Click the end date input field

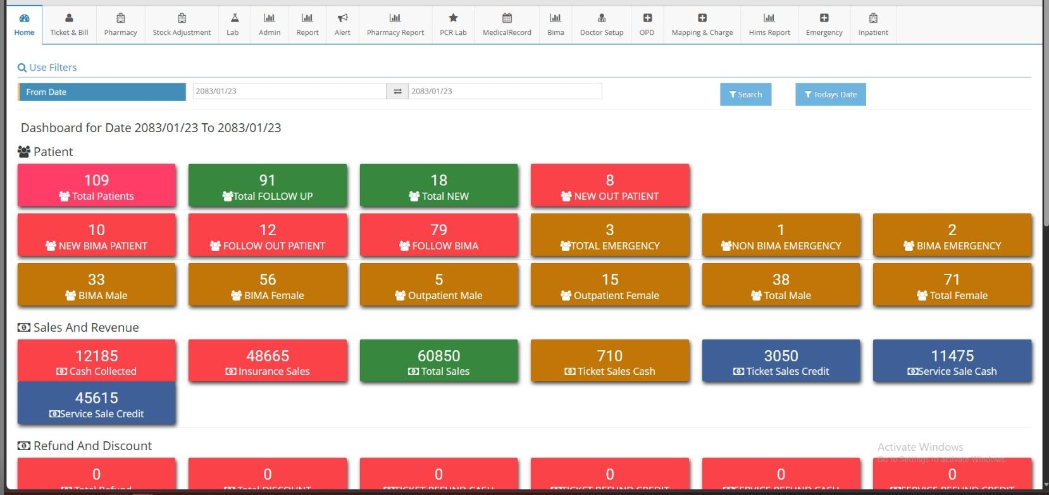tap(505, 92)
